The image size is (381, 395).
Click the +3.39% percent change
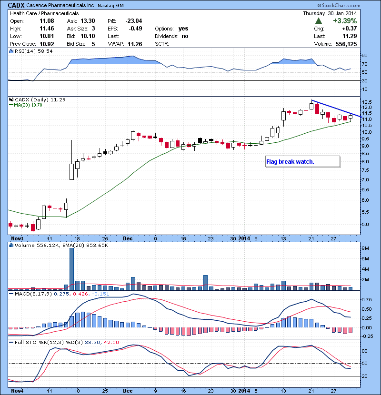click(x=345, y=20)
